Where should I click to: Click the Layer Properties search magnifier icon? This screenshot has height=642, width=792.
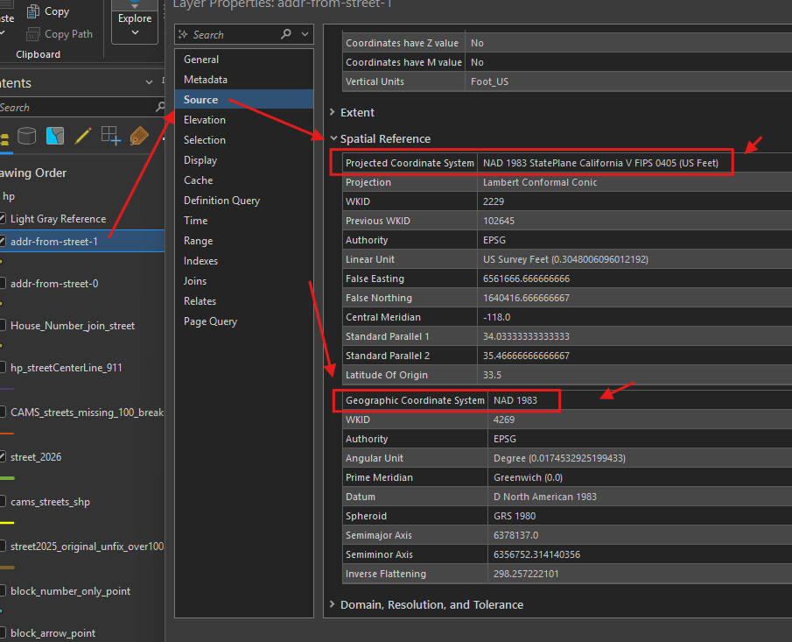tap(286, 34)
